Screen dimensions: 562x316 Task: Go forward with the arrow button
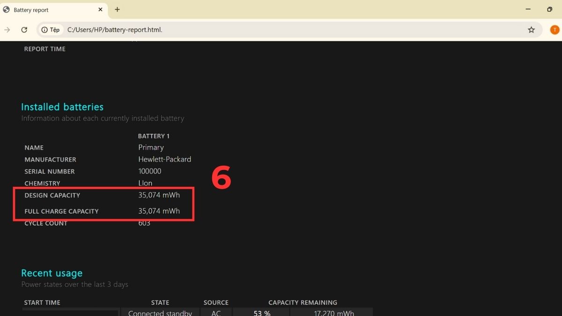point(7,29)
